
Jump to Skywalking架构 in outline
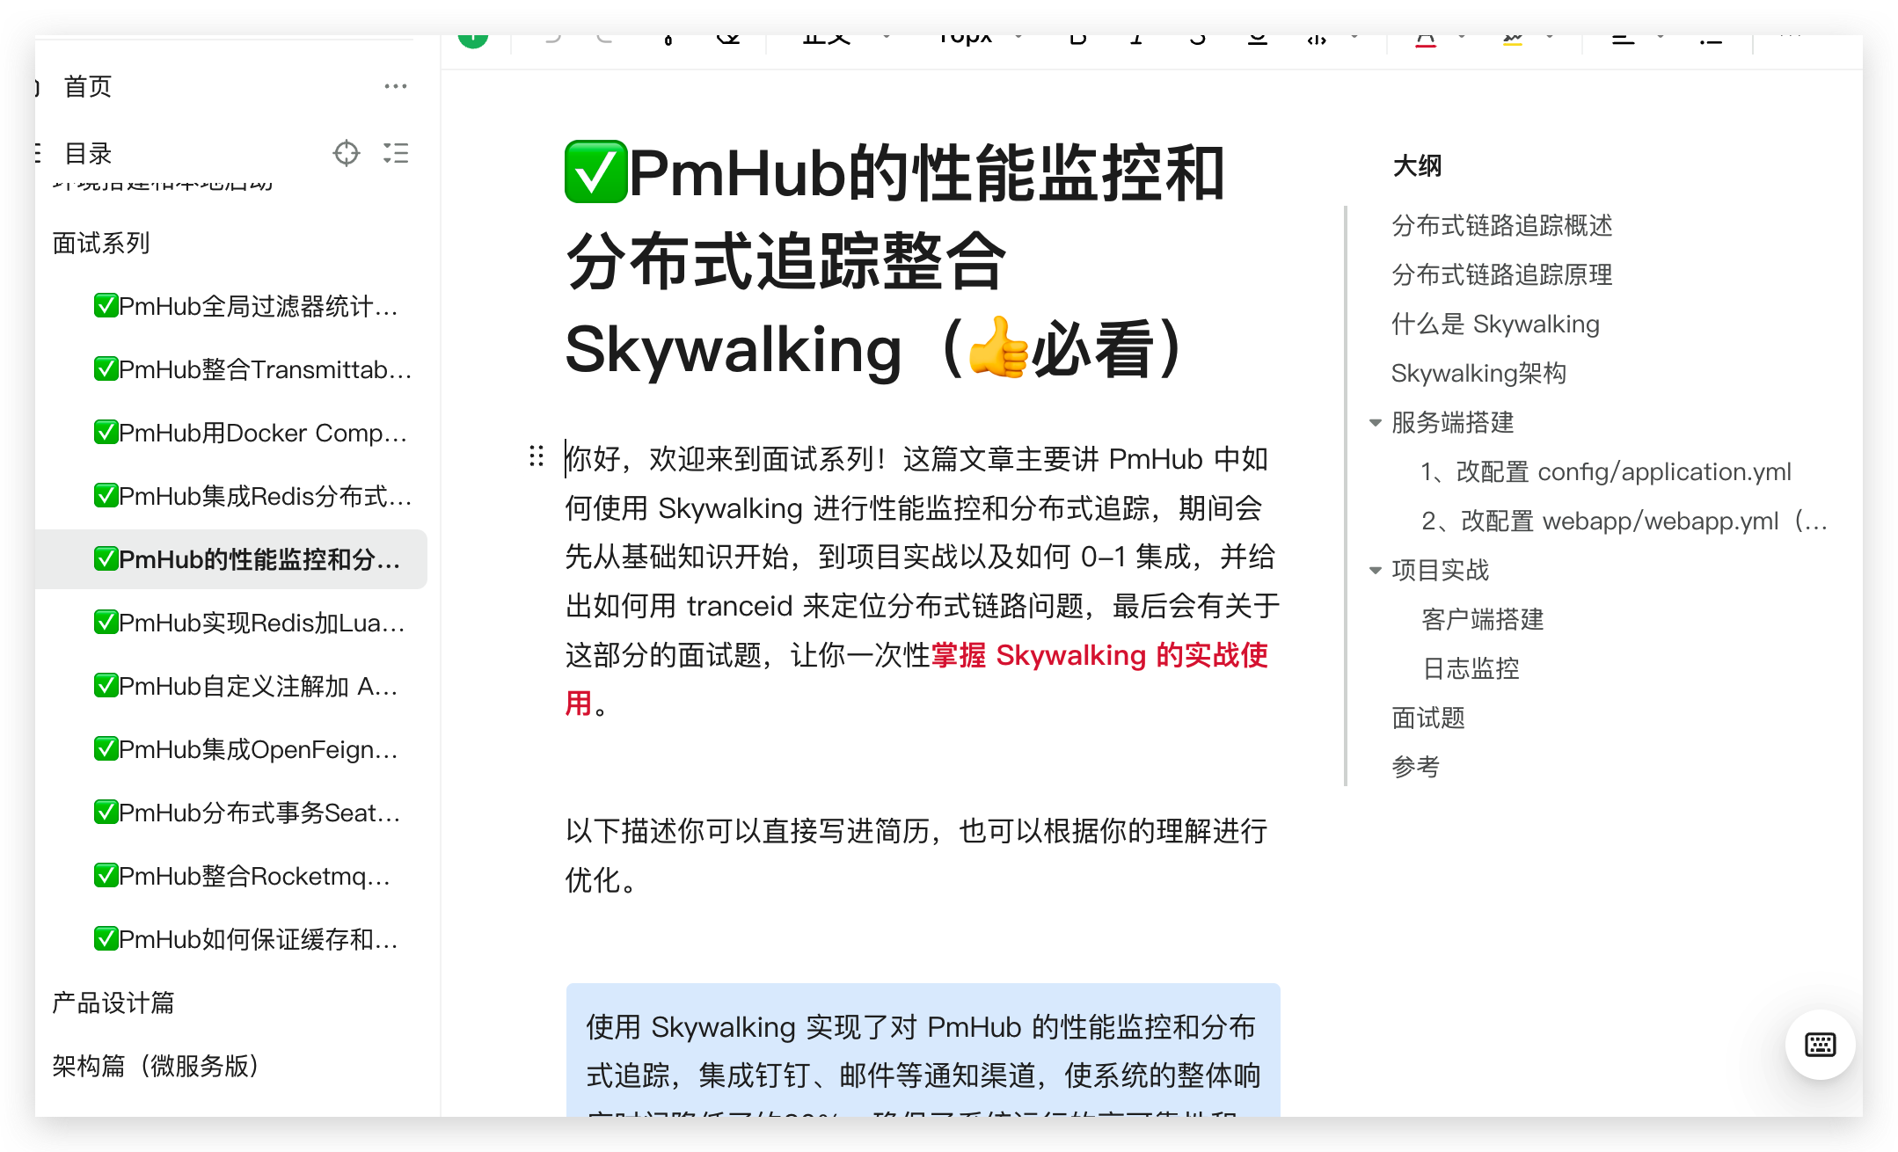[1478, 374]
